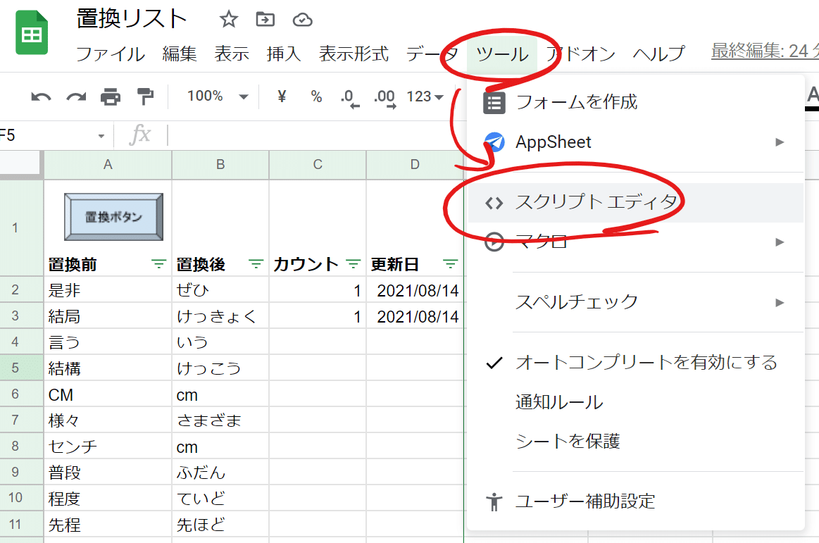Select cell containing 先ほど
819x543 pixels.
tap(220, 524)
